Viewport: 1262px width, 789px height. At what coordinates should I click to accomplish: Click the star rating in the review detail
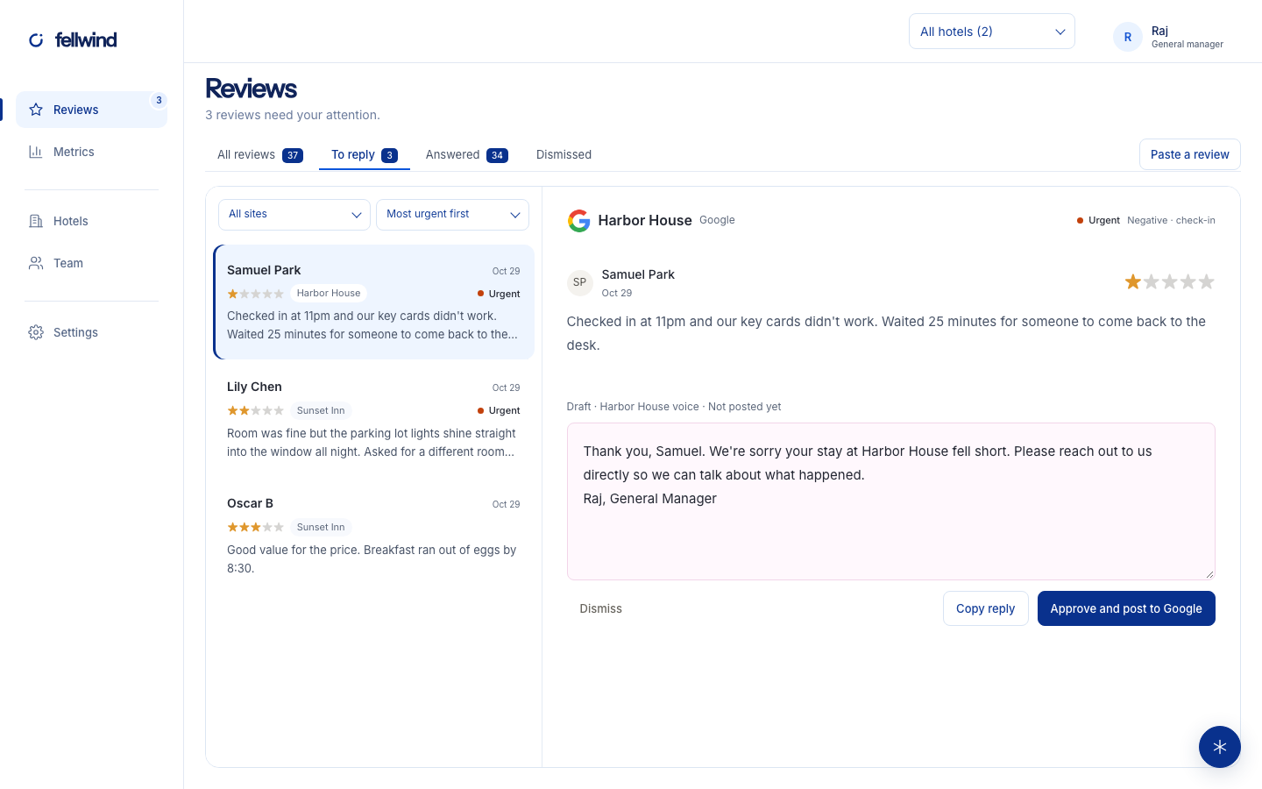(1170, 281)
